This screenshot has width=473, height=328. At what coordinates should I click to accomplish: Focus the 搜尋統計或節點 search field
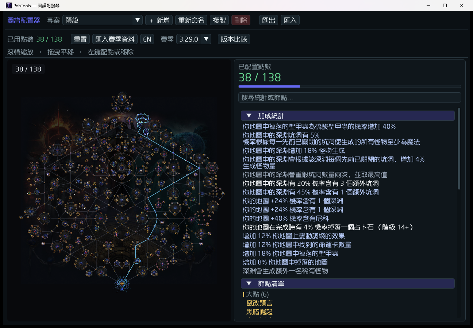(x=350, y=97)
